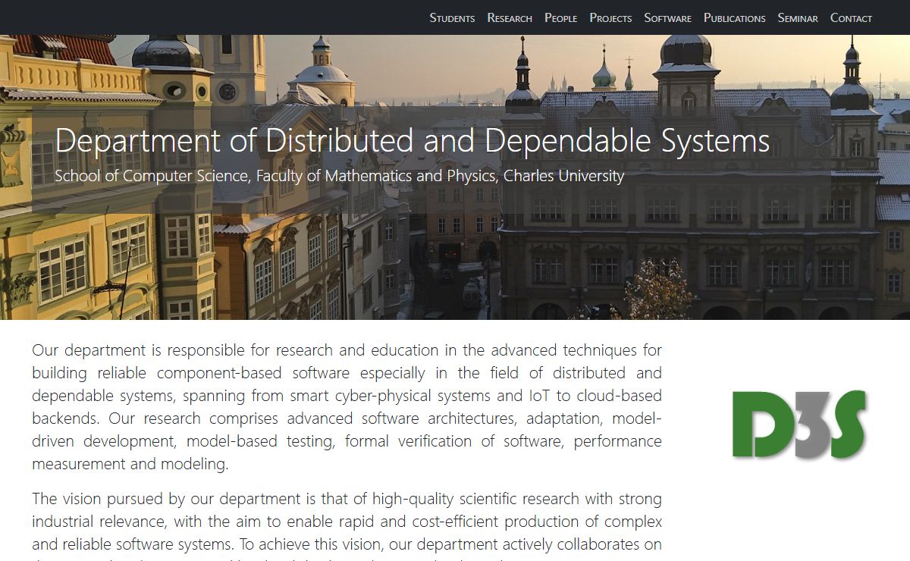Click the green D3S logo

tap(799, 425)
